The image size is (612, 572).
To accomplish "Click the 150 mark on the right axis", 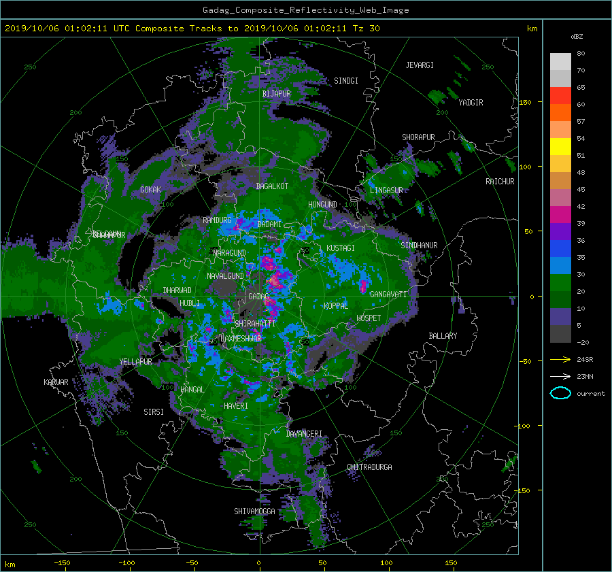I will pos(525,102).
